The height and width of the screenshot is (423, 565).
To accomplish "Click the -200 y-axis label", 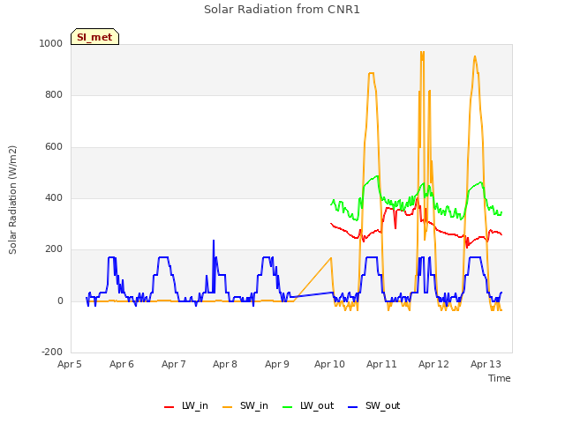I will [52, 352].
